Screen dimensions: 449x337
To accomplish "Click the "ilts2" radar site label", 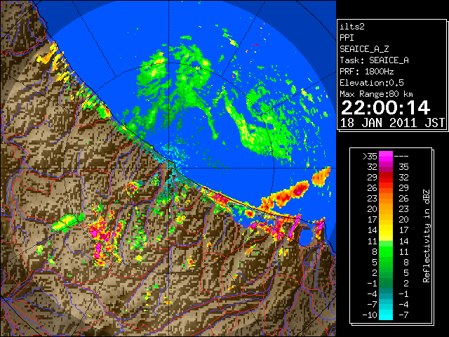I will (x=352, y=27).
